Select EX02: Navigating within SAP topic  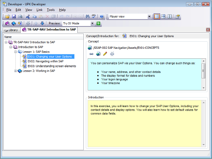pos(46,61)
